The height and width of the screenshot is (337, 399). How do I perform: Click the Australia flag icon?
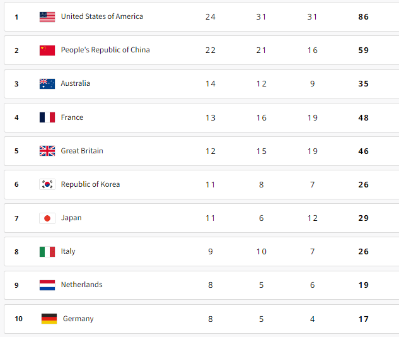(x=47, y=84)
